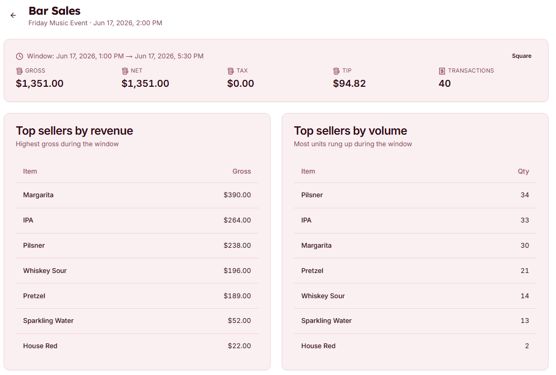Click quantity 33 for IPA

click(525, 220)
